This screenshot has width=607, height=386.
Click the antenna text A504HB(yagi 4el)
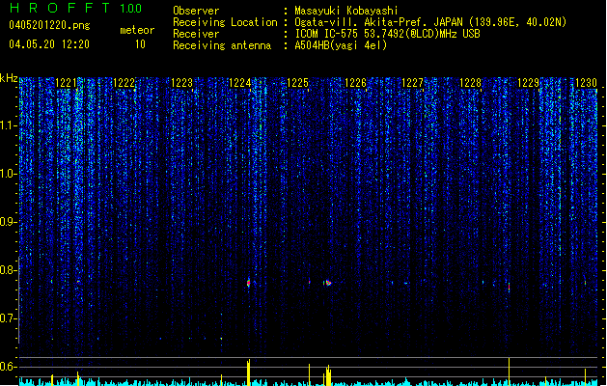tap(341, 45)
